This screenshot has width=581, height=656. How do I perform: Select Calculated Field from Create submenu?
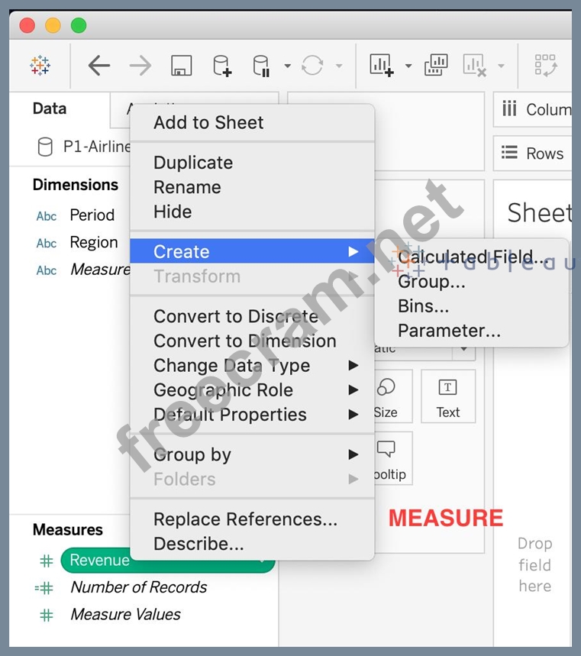pos(472,257)
